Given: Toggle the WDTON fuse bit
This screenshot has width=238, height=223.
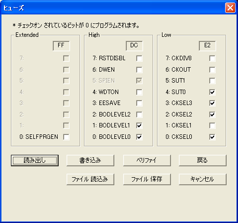Looking at the screenshot, I should pyautogui.click(x=139, y=92).
